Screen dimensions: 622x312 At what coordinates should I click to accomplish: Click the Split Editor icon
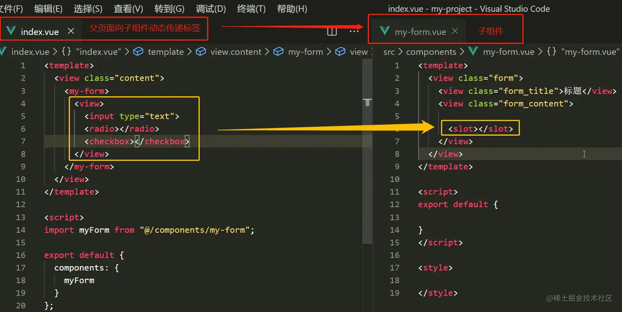click(x=332, y=31)
